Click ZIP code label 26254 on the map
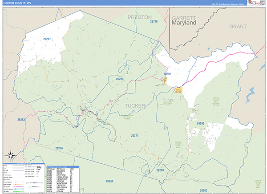 click(x=109, y=181)
